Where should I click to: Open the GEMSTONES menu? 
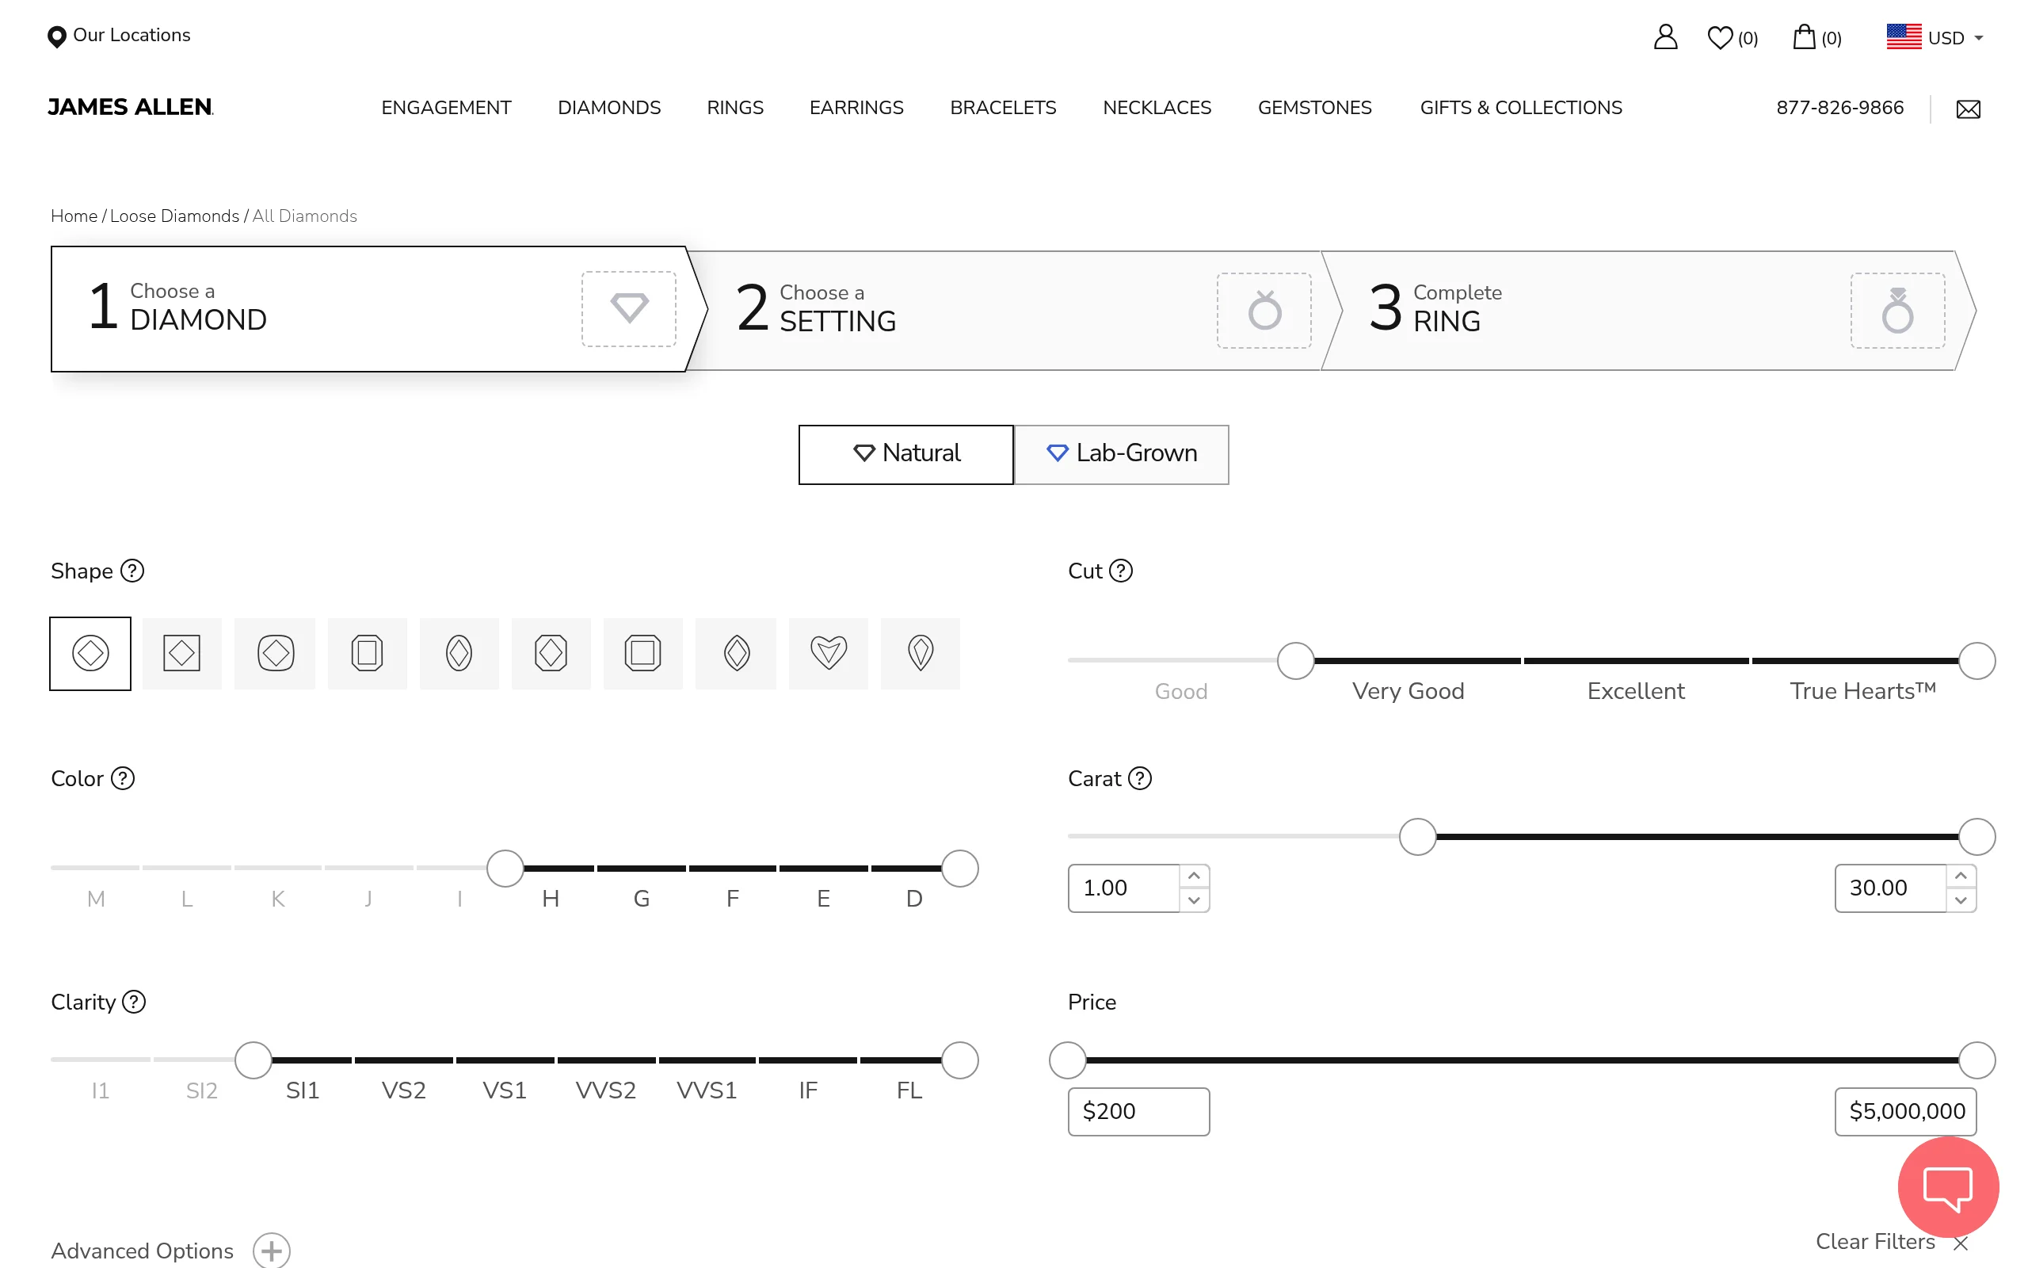(x=1314, y=109)
